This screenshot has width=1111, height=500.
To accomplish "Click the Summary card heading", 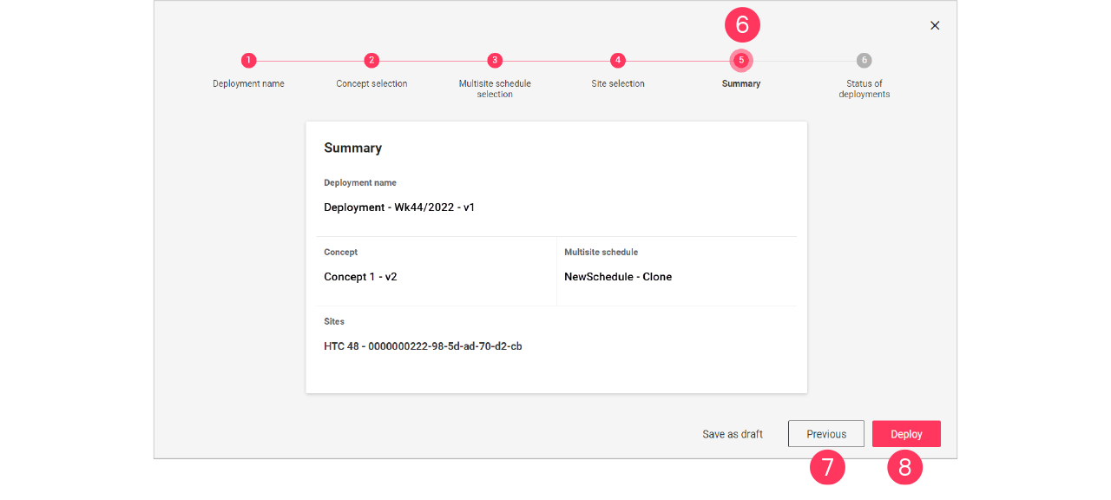I will [352, 148].
